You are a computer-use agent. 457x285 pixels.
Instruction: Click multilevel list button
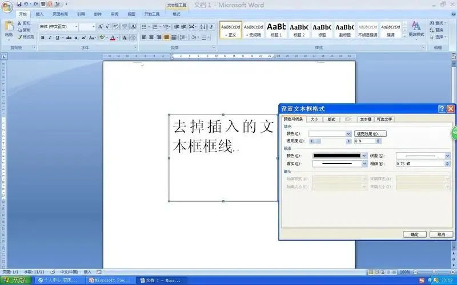coord(166,27)
